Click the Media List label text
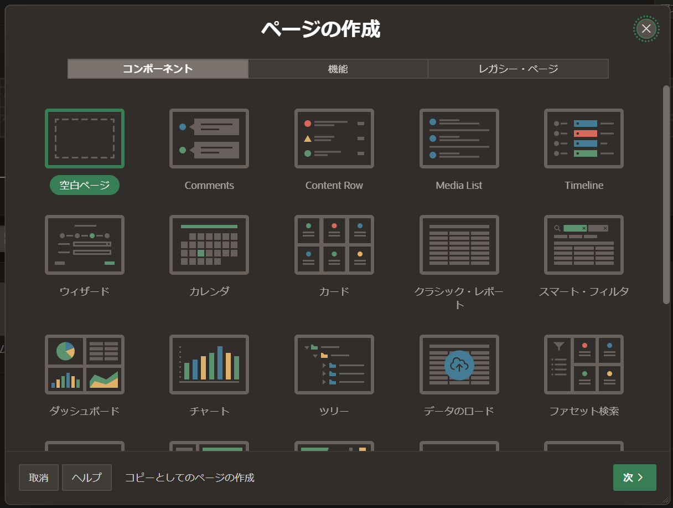The height and width of the screenshot is (508, 673). (x=459, y=185)
